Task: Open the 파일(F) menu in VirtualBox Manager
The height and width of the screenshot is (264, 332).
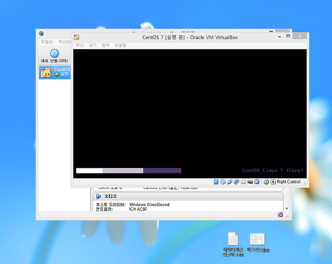Action: click(47, 42)
